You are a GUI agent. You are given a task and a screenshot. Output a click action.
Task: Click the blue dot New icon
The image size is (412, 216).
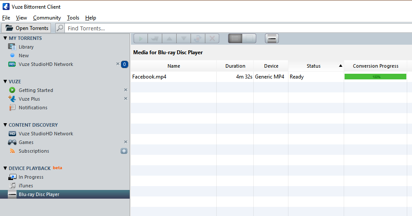[12, 55]
